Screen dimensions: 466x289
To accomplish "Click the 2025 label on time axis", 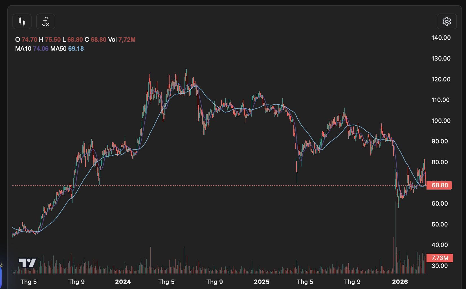I will click(x=261, y=282).
